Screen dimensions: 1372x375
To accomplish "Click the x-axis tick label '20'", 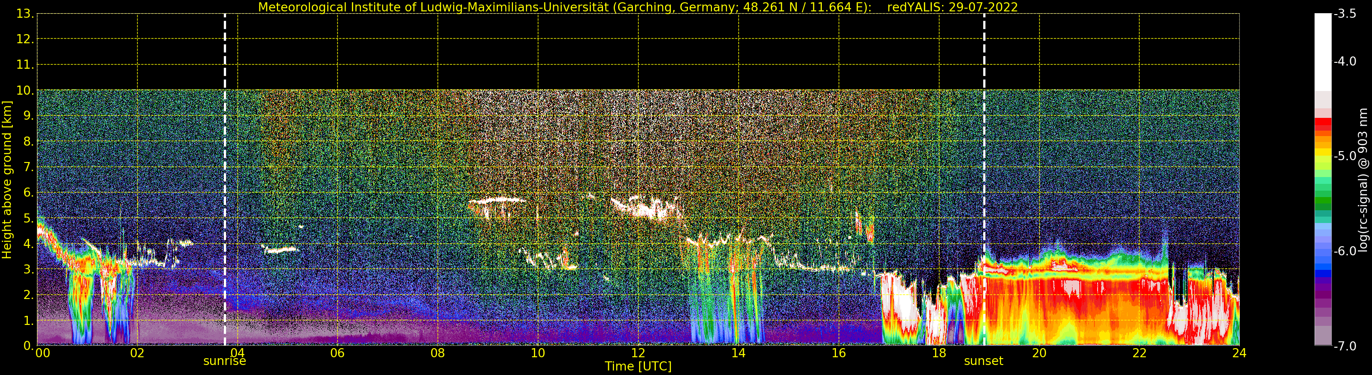I will tap(1039, 353).
